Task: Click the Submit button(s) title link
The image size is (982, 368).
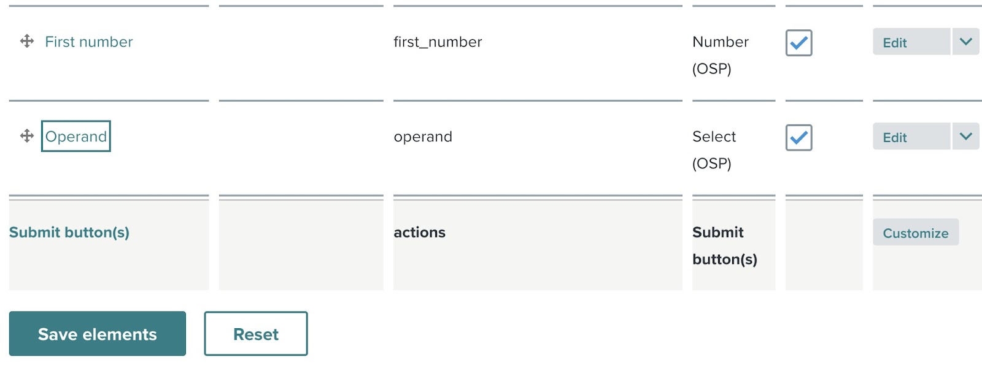Action: (69, 232)
